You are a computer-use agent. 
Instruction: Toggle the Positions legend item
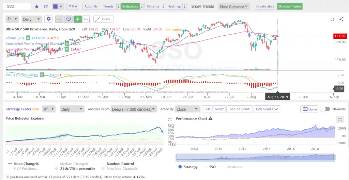(232, 167)
